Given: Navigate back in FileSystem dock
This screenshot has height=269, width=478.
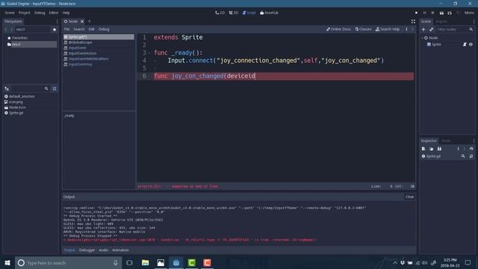Looking at the screenshot, I should (x=6, y=29).
